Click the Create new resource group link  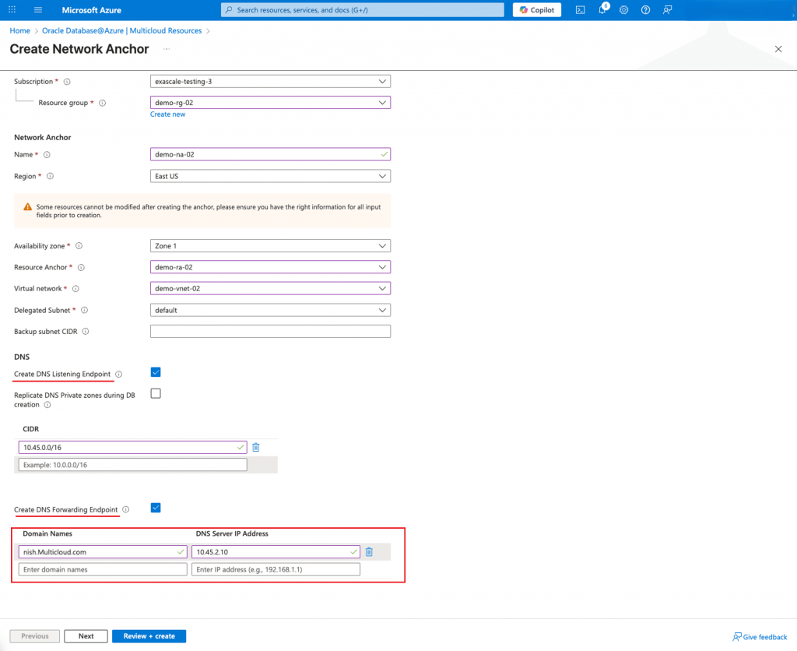167,114
